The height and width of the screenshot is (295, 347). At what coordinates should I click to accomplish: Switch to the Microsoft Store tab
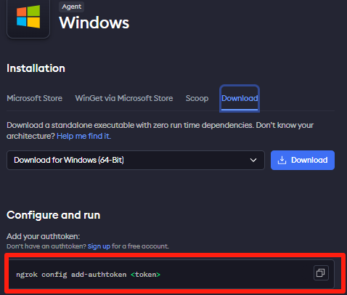(34, 98)
